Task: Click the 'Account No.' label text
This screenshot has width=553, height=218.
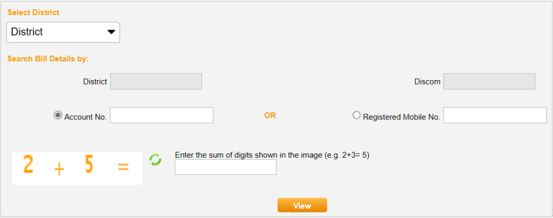Action: click(85, 116)
